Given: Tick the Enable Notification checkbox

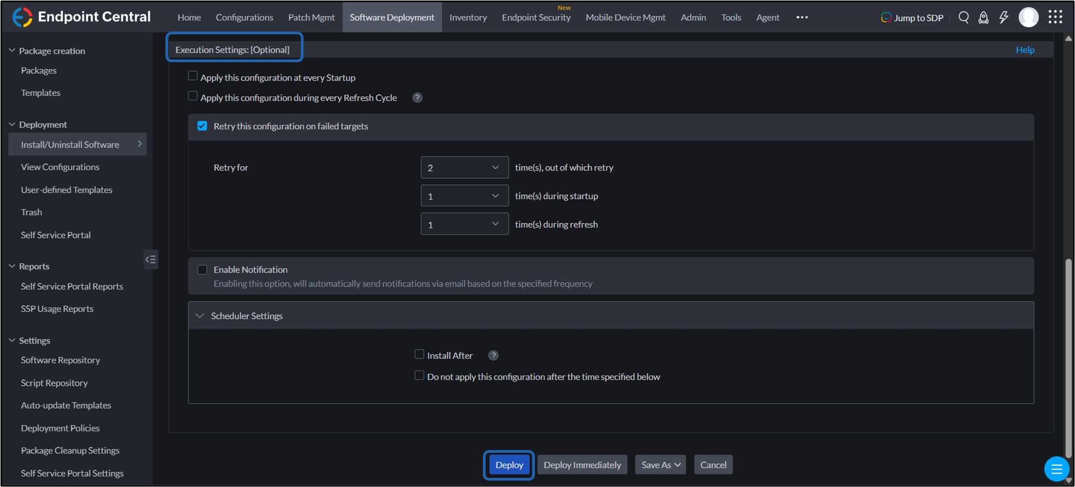Looking at the screenshot, I should click(x=202, y=269).
